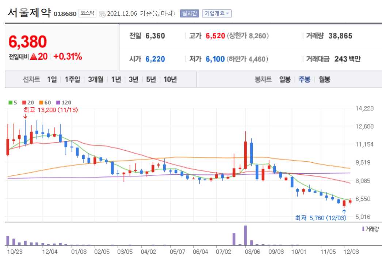382x261 pixels.
Task: Click the 최저 lowest price arrow marker
Action: [x=344, y=212]
